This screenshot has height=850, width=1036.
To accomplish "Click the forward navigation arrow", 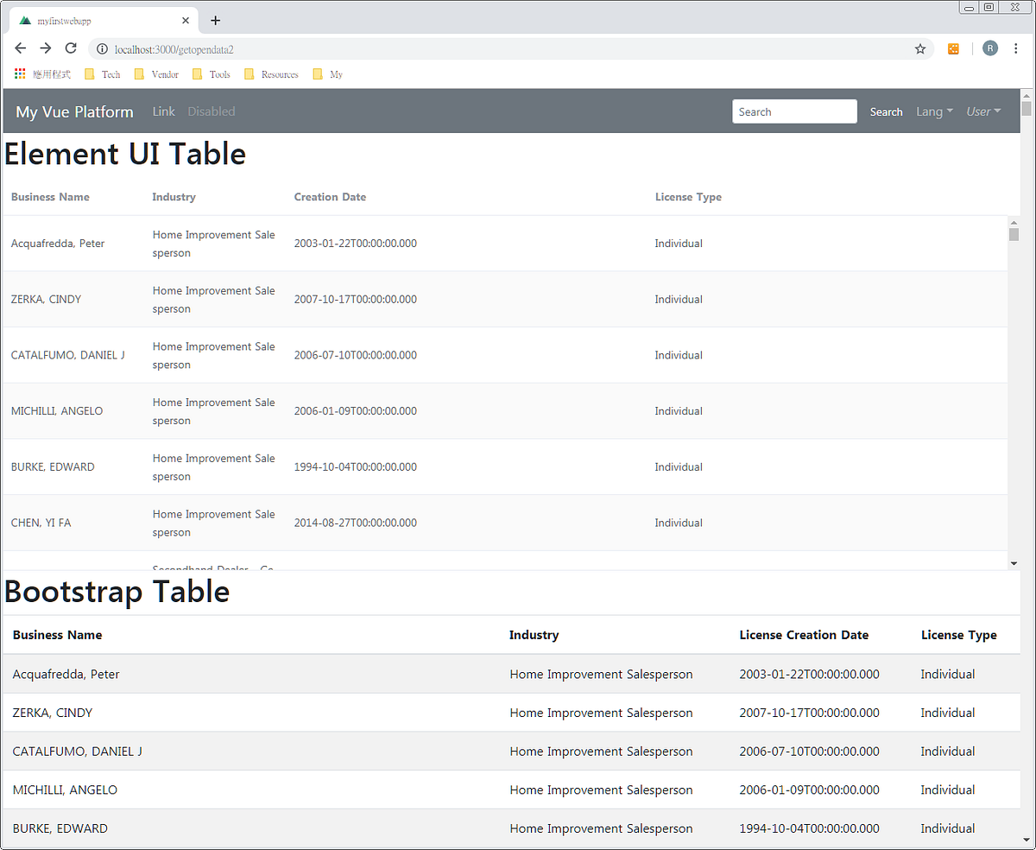I will (46, 48).
